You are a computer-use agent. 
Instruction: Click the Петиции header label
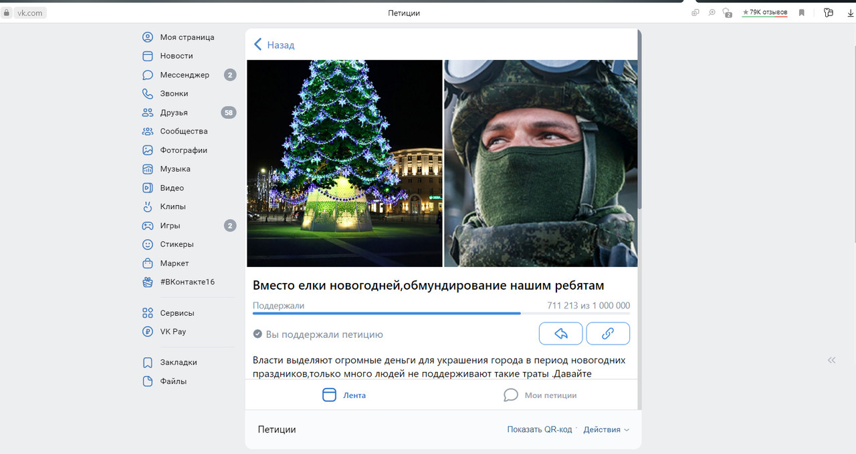click(x=277, y=430)
